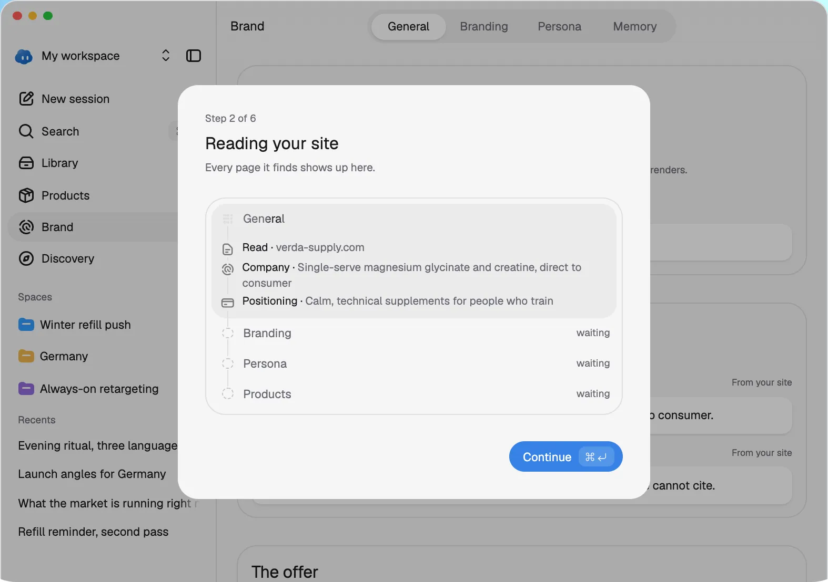Open recent 'Launch angles for Germany' session
Image resolution: width=828 pixels, height=582 pixels.
pos(92,474)
